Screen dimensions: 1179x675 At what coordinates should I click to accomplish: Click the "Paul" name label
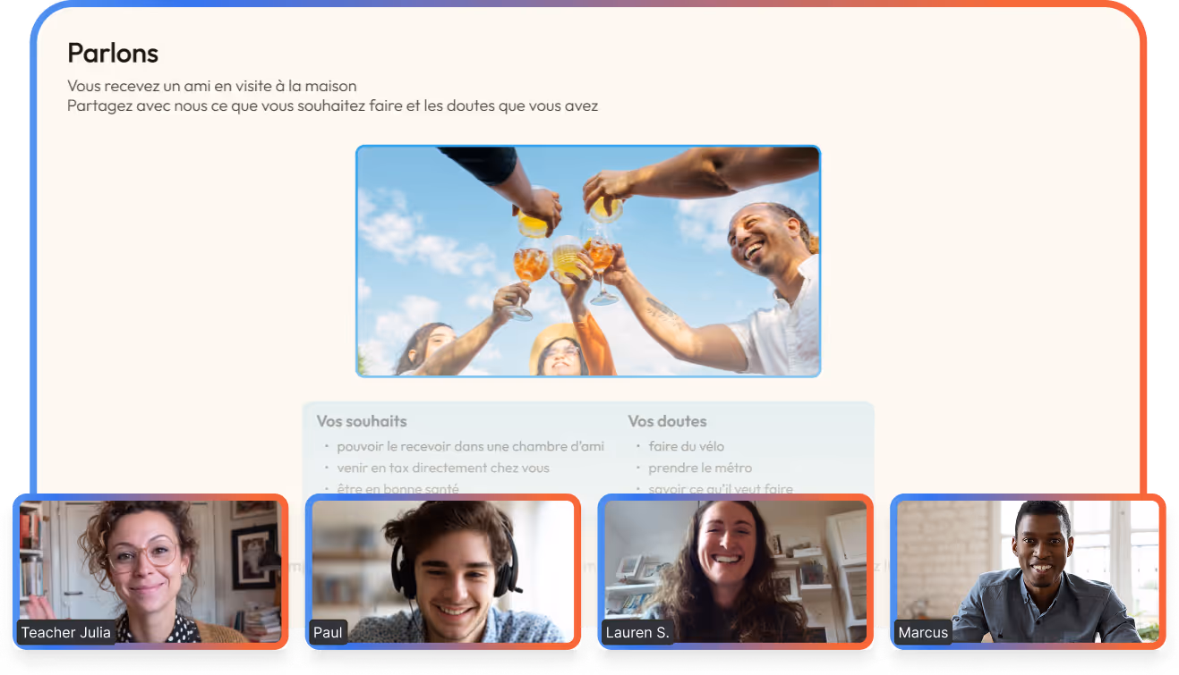click(x=328, y=632)
